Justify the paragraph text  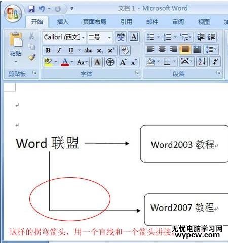point(185,49)
